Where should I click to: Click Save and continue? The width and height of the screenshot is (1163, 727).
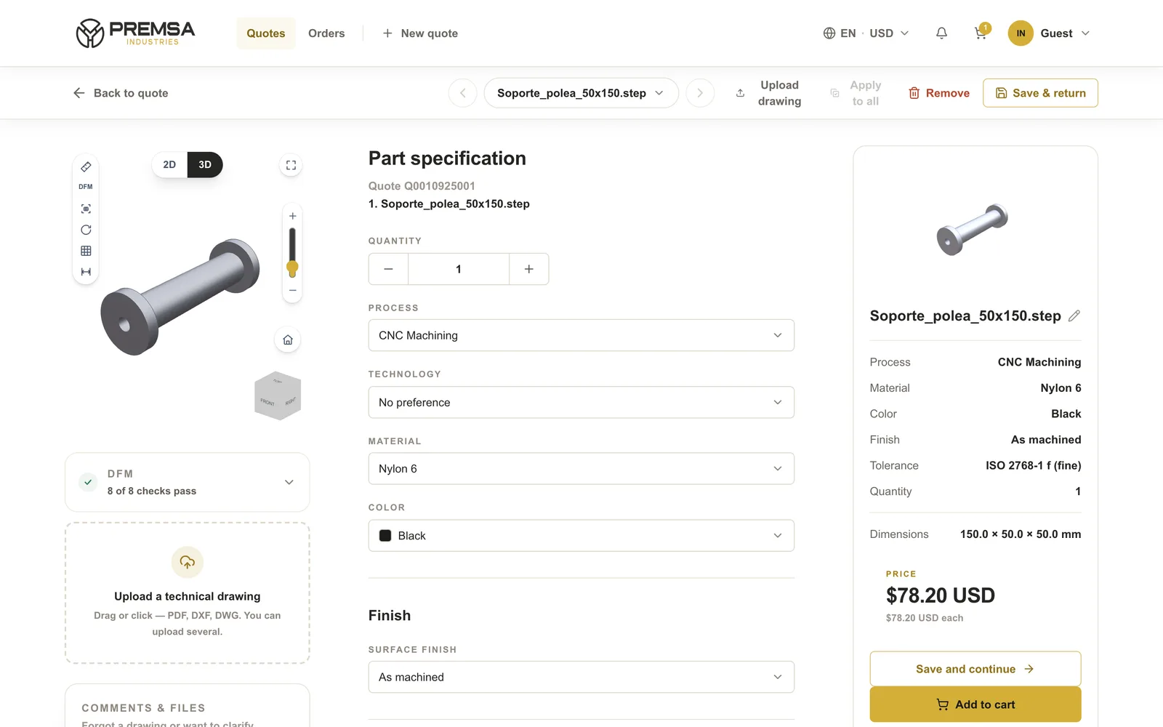coord(975,669)
